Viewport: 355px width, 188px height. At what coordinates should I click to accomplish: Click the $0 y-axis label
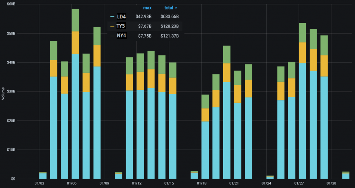(13, 179)
